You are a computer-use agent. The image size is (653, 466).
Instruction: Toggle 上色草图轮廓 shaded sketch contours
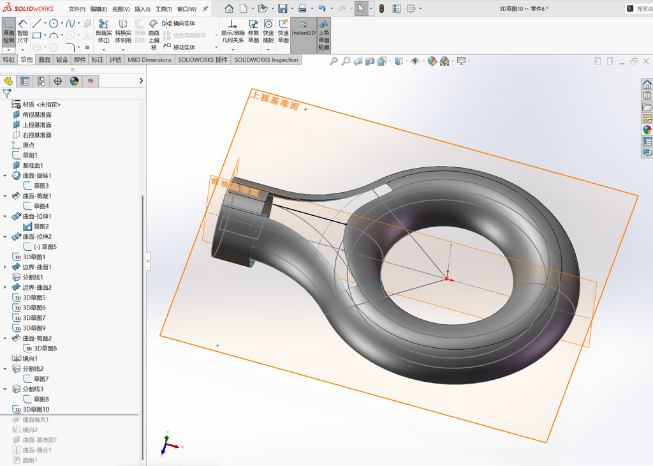click(324, 35)
